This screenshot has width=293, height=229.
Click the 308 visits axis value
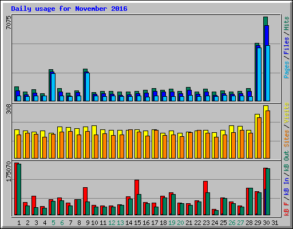pyautogui.click(x=9, y=109)
